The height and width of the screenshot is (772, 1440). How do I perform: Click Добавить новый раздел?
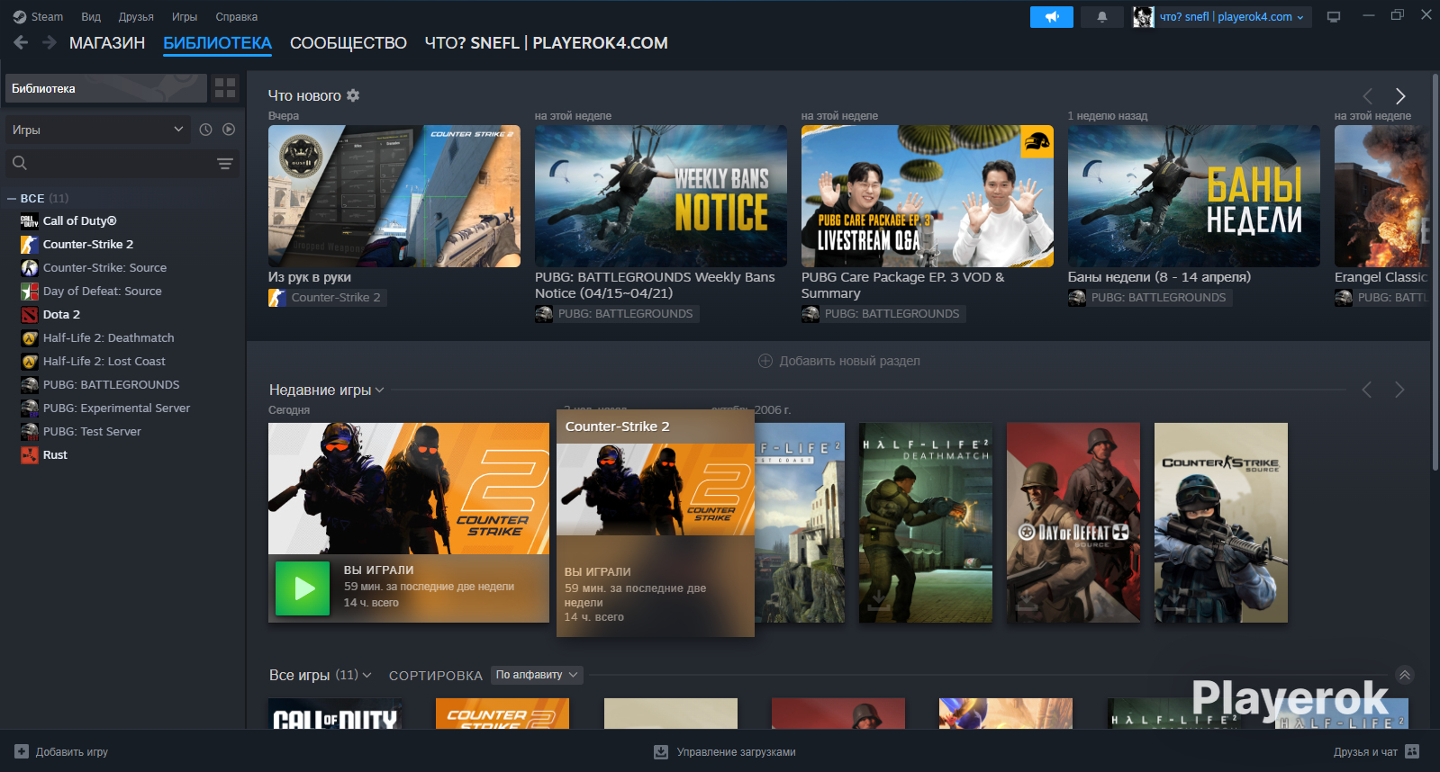click(839, 361)
